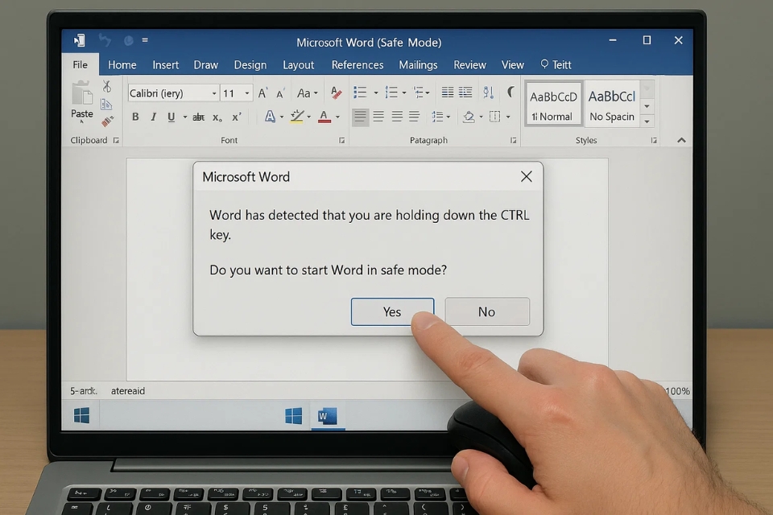Switch to the Review ribbon tab
Image resolution: width=773 pixels, height=515 pixels.
click(x=469, y=64)
